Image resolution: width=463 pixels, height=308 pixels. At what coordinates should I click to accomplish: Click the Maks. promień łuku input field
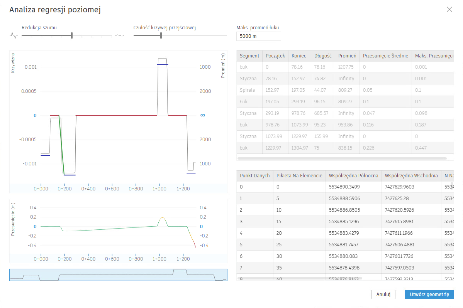point(258,36)
